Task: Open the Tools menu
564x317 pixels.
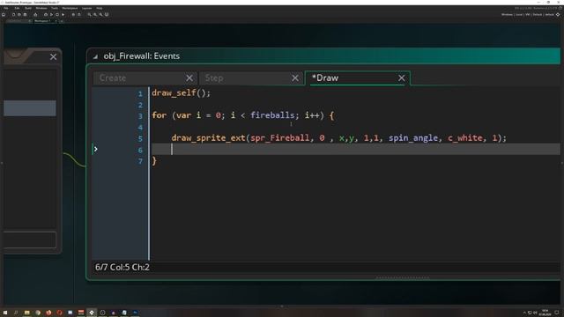Action: tap(55, 8)
